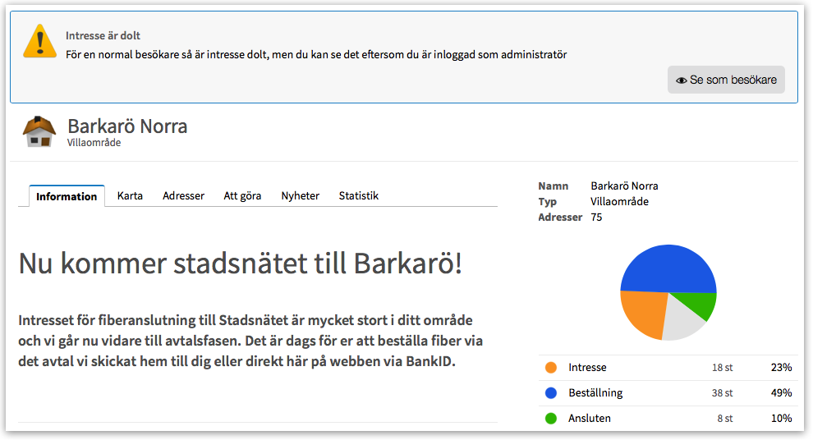
Task: Click the green Ansluten legend dot
Action: point(551,419)
